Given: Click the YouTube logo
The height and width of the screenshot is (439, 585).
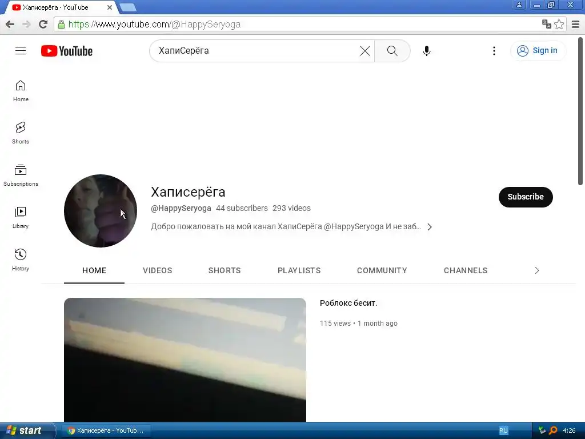Looking at the screenshot, I should 67,51.
